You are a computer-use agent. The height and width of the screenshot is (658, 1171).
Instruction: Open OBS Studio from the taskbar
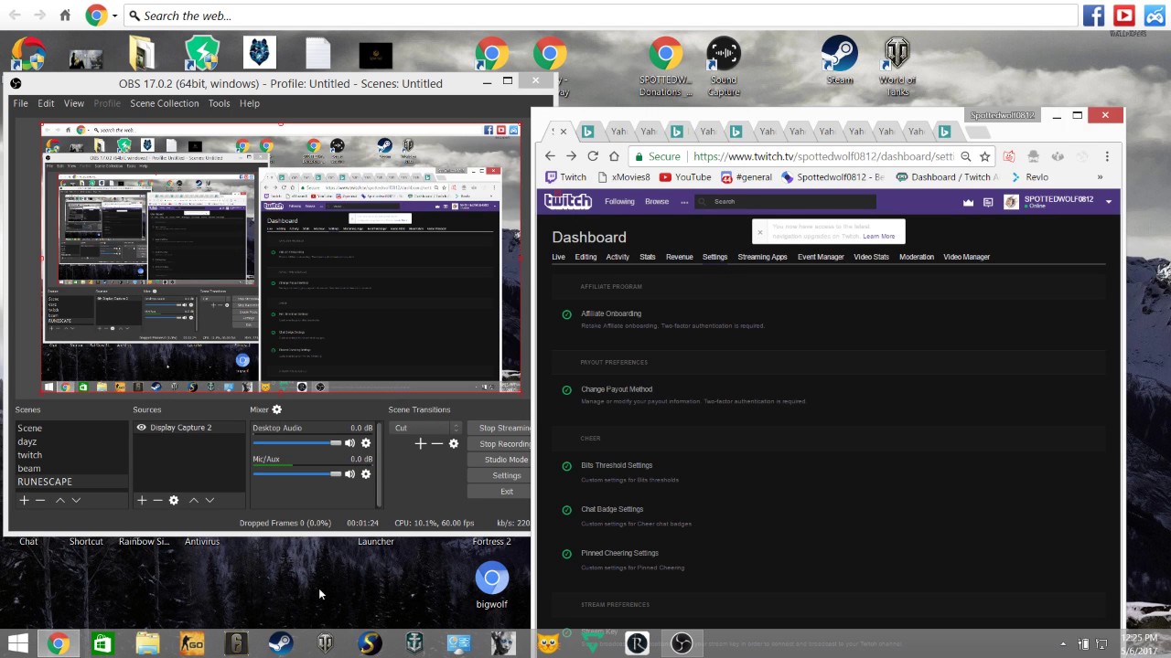tap(682, 644)
